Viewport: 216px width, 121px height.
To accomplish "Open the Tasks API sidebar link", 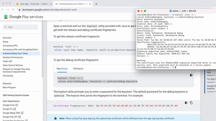I will (7, 61).
